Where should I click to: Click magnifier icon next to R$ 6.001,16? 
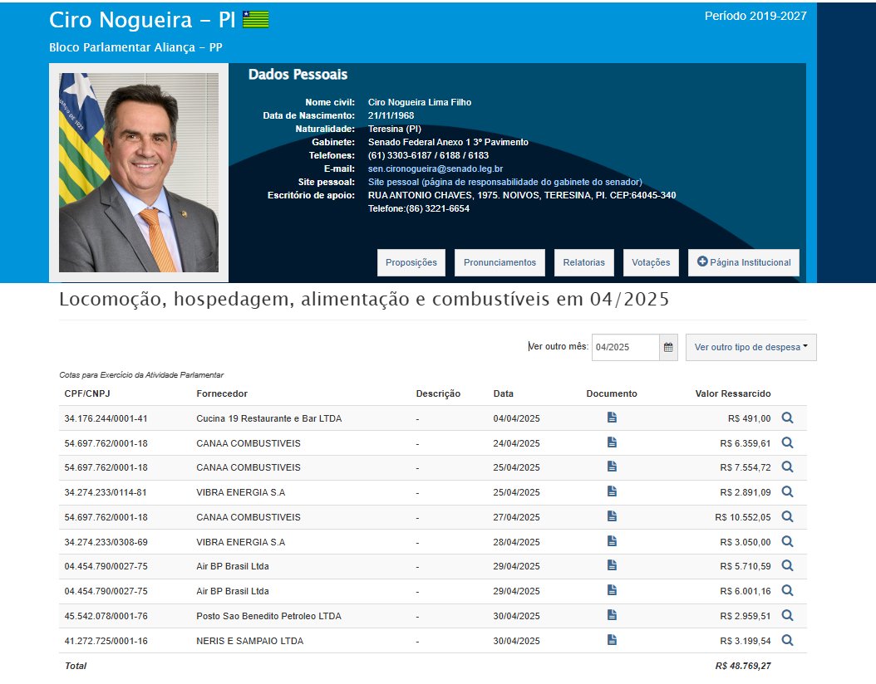click(x=787, y=591)
